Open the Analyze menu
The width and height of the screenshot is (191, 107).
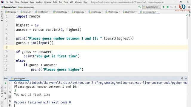click(x=39, y=2)
